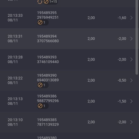Select round ID 6940313089

tap(48, 80)
